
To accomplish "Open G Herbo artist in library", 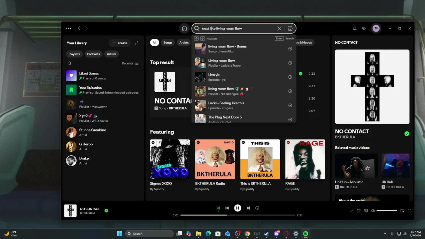I will pos(103,146).
